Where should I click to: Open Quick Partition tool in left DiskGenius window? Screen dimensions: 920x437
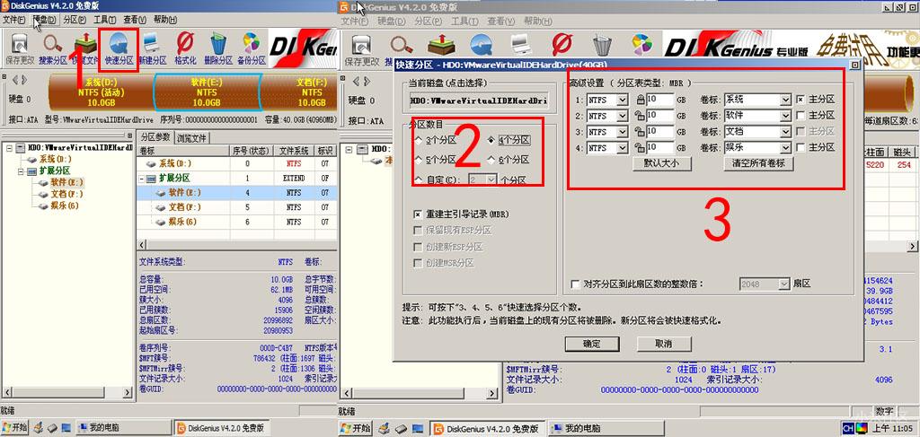119,49
